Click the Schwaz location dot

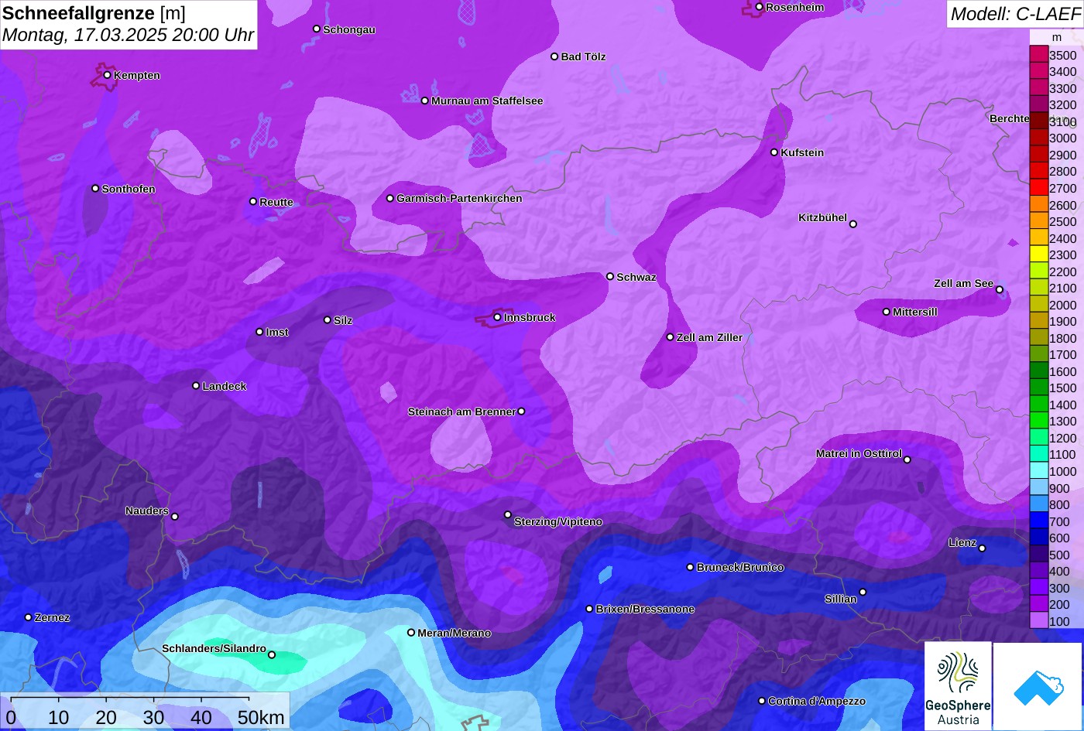(609, 276)
